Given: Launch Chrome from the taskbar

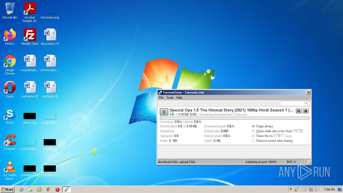Looking at the screenshot, I should pos(49,190).
